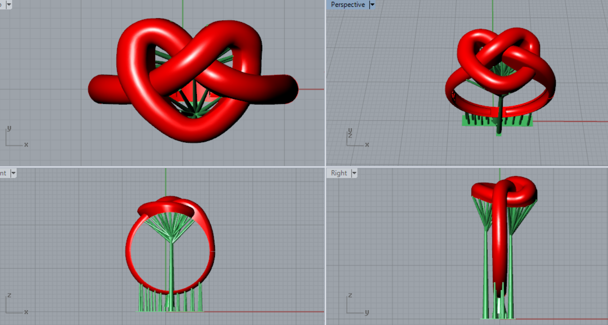
Task: Click the x-y axis icon in Top viewport
Action: (x=14, y=138)
